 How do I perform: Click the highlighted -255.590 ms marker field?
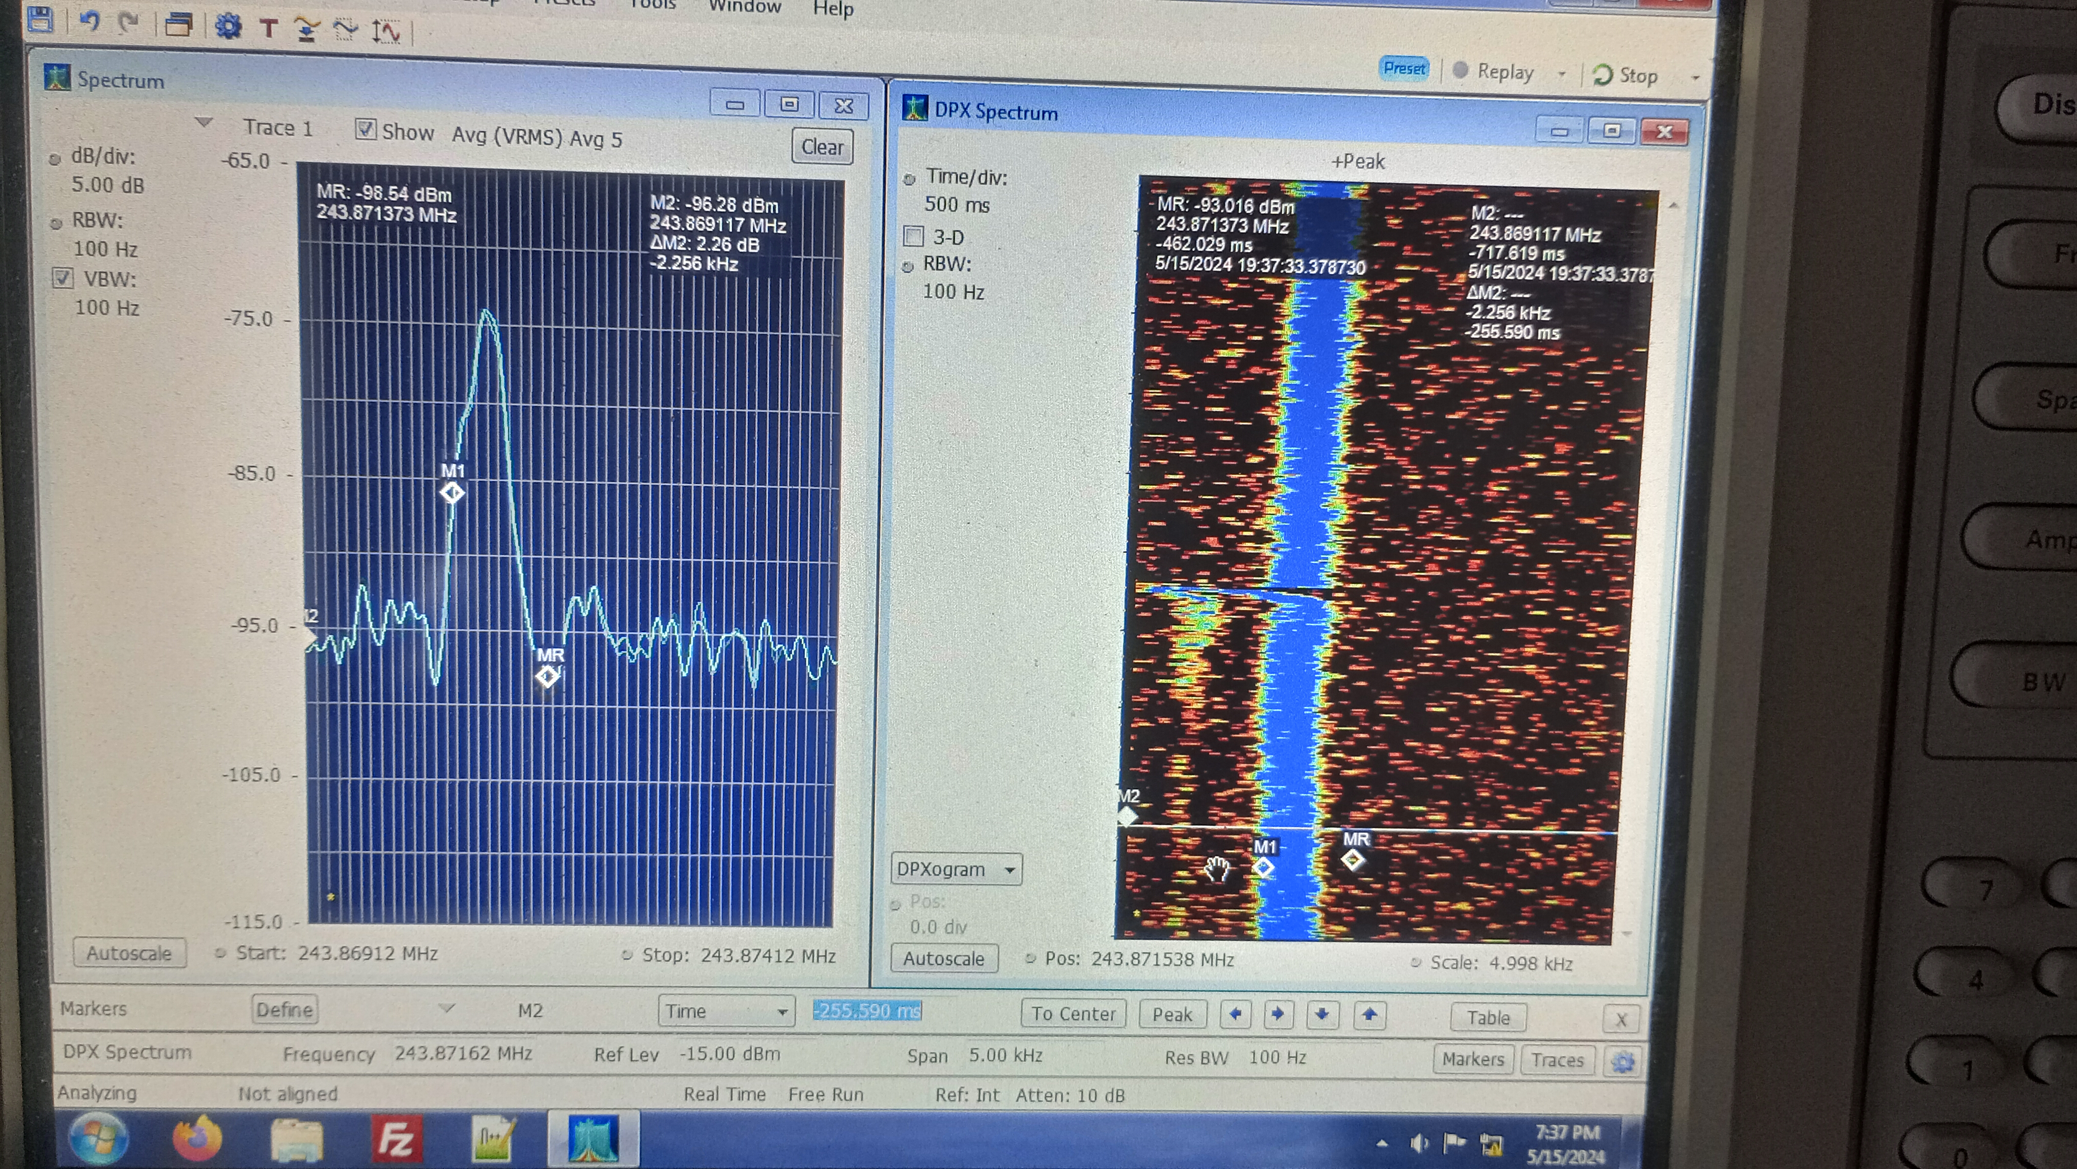point(867,1010)
